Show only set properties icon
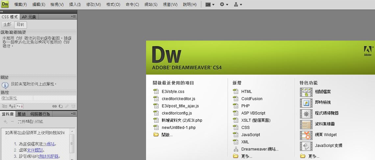375x160 pixels. point(20,106)
